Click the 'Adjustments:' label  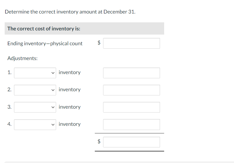click(22, 58)
